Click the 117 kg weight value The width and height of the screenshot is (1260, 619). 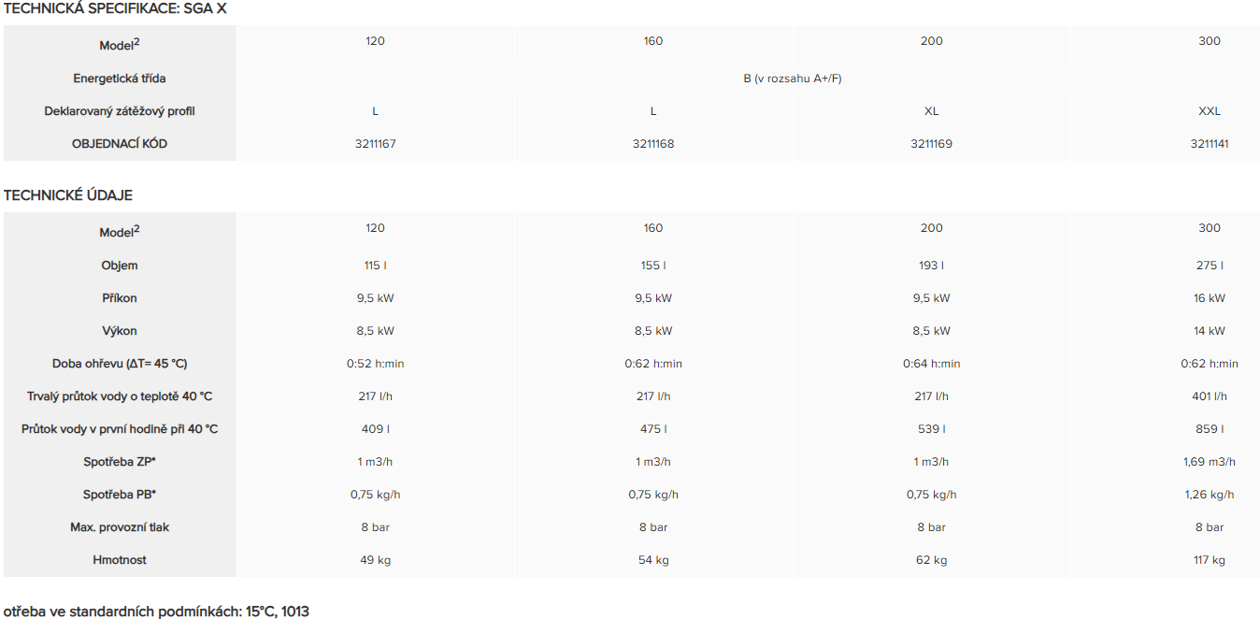pyautogui.click(x=1210, y=560)
